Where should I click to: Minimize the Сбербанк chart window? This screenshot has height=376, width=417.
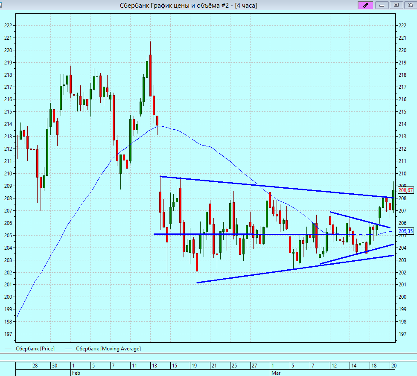(x=382, y=5)
